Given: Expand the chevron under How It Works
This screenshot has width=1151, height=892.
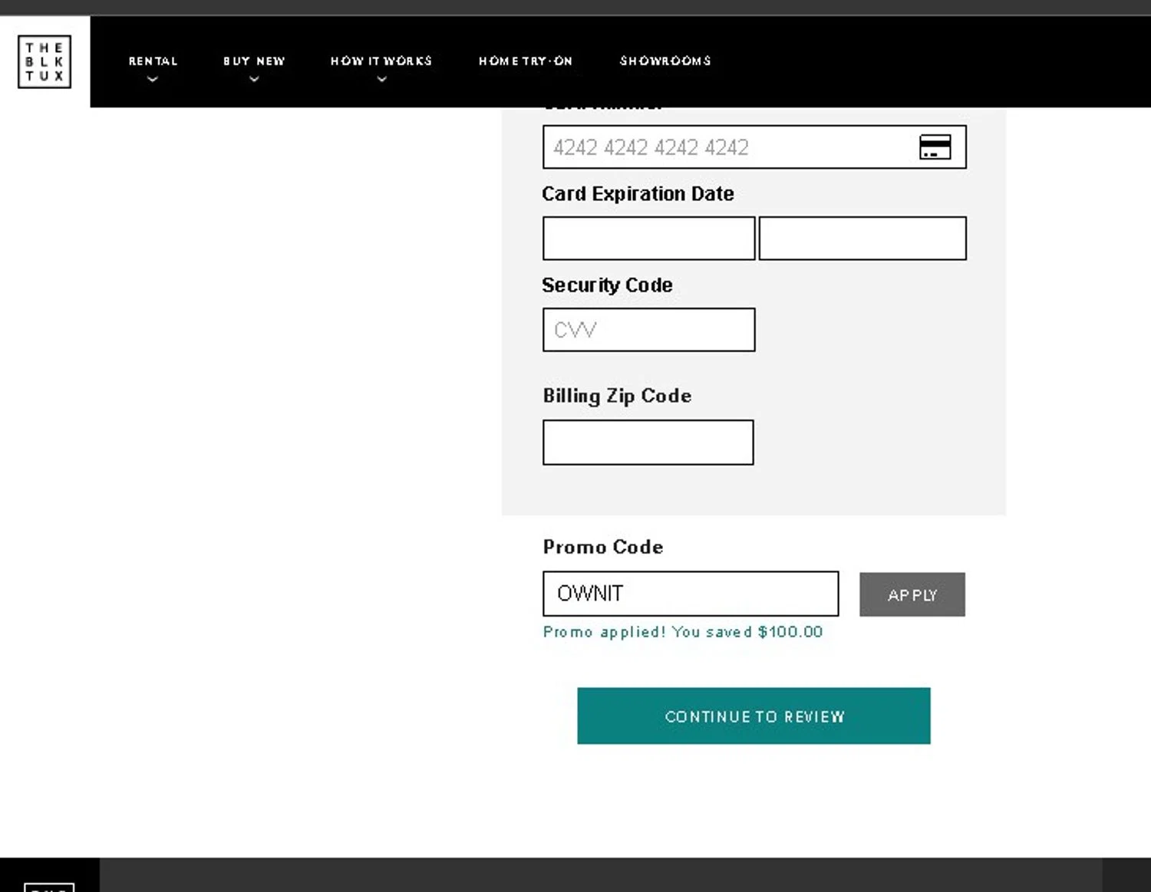Looking at the screenshot, I should 381,79.
